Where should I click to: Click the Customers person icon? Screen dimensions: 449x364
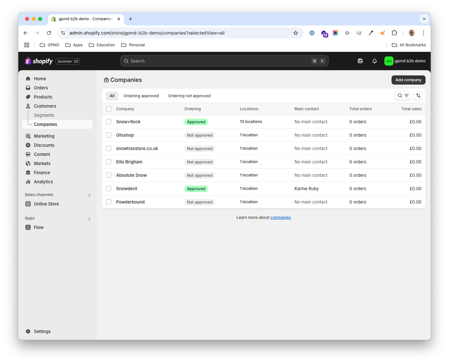(28, 106)
